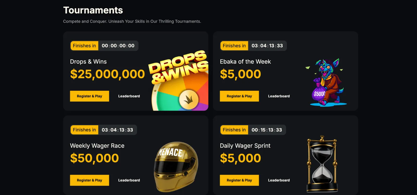Screen dimensions: 417x195
Task: Click the Tournaments page heading
Action: (93, 10)
